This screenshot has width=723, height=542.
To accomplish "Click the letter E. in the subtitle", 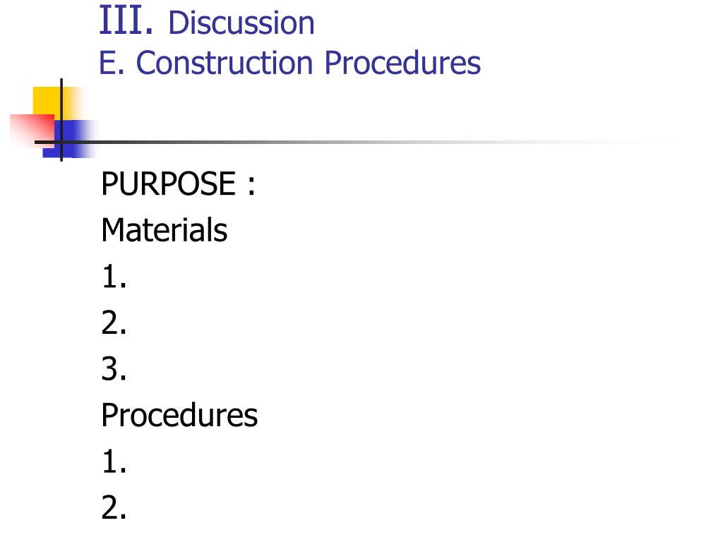I will point(112,63).
